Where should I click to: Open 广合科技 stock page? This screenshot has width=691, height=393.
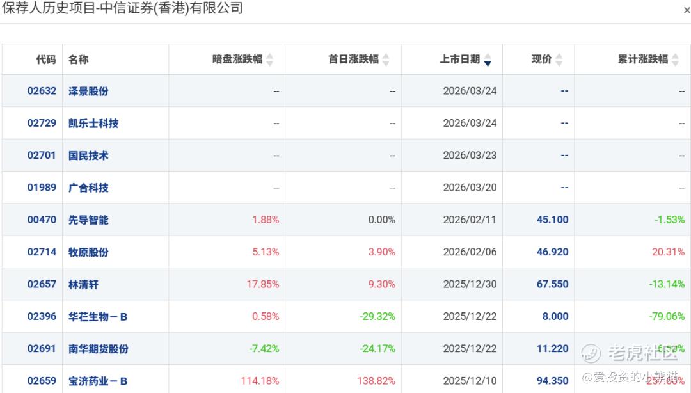(x=88, y=188)
